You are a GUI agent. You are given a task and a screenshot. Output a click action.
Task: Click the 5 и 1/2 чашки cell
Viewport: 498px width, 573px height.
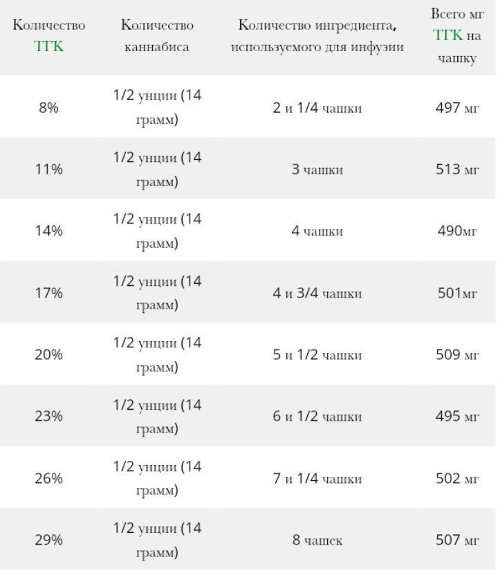(x=317, y=355)
